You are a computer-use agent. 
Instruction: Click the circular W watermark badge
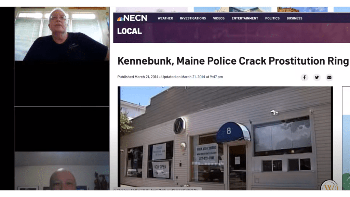pos(329,186)
